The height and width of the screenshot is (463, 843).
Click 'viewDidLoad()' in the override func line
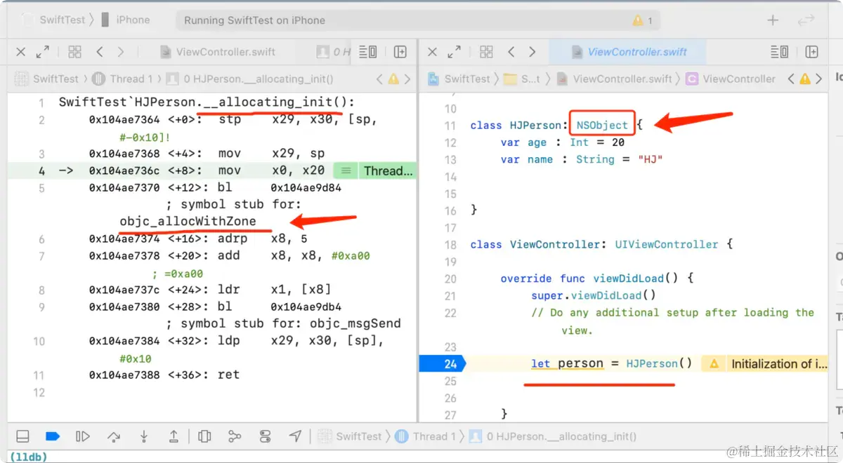(x=635, y=278)
